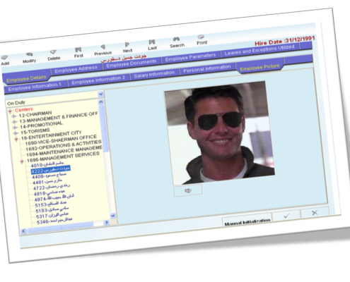Collapse the 16-ENTERTAINMENT CITY node
The image size is (350, 282).
pos(16,140)
